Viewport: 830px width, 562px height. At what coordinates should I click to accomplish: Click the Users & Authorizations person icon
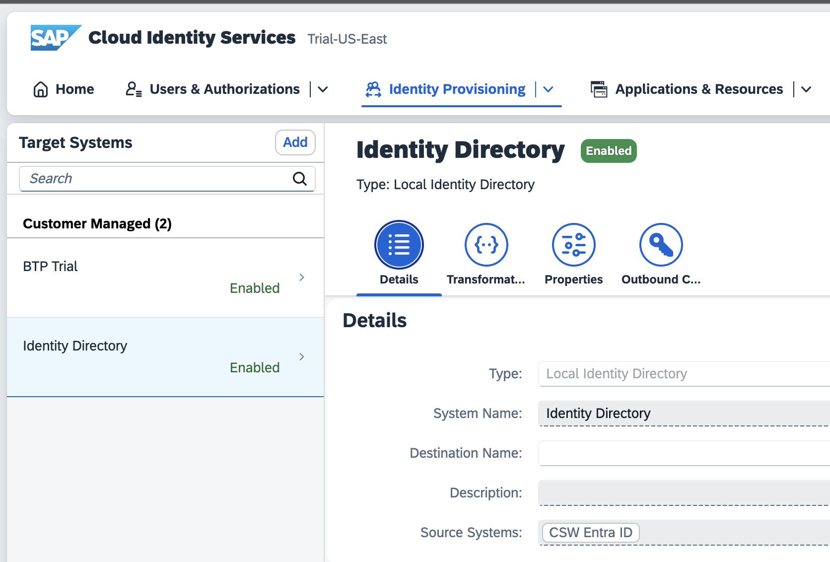point(134,89)
